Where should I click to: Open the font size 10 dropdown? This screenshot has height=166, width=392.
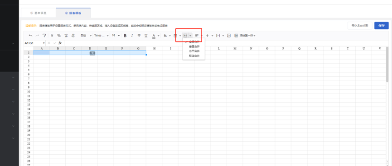coord(116,36)
